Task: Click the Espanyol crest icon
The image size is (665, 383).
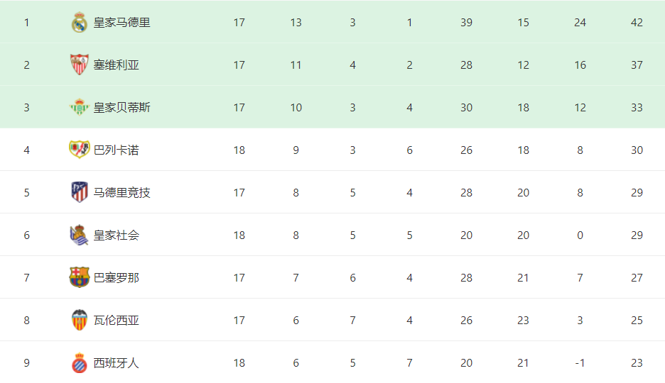Action: pos(80,362)
